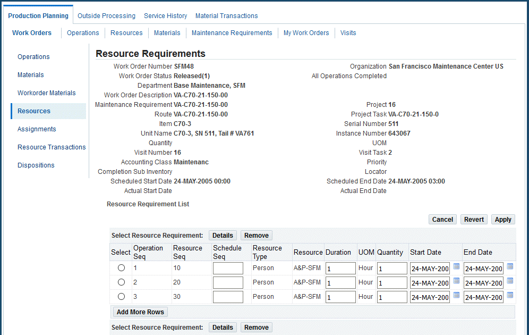Open the Service History tab

(x=165, y=16)
